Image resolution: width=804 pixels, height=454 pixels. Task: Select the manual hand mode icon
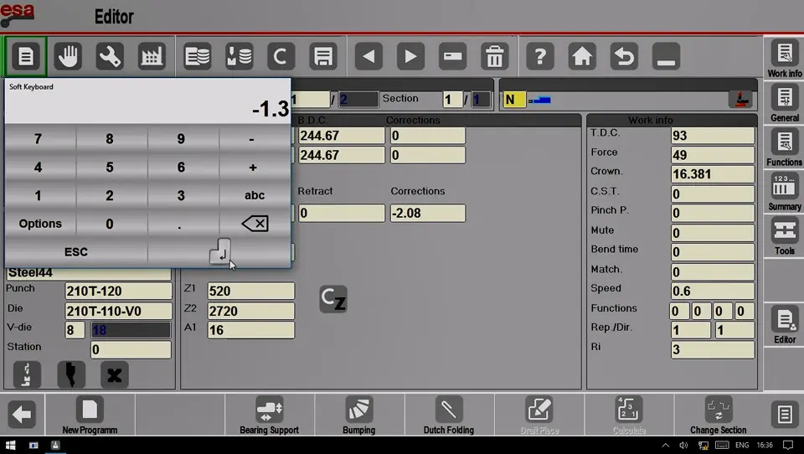click(68, 56)
